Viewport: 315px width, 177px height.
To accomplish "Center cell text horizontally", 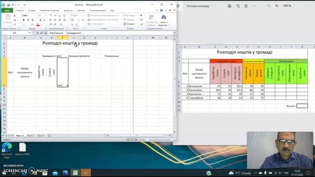I will [x=55, y=20].
